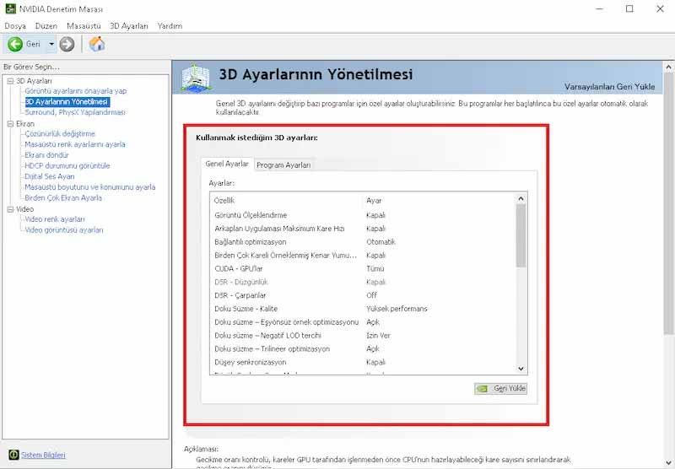The height and width of the screenshot is (469, 675).
Task: Open HDCP durumunu görüntüle
Action: point(67,165)
